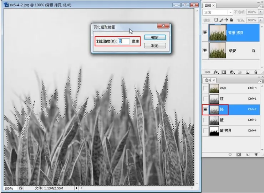The image size is (264, 193).
Task: Click the 羽化強度 feather radius input field
Action: point(124,41)
